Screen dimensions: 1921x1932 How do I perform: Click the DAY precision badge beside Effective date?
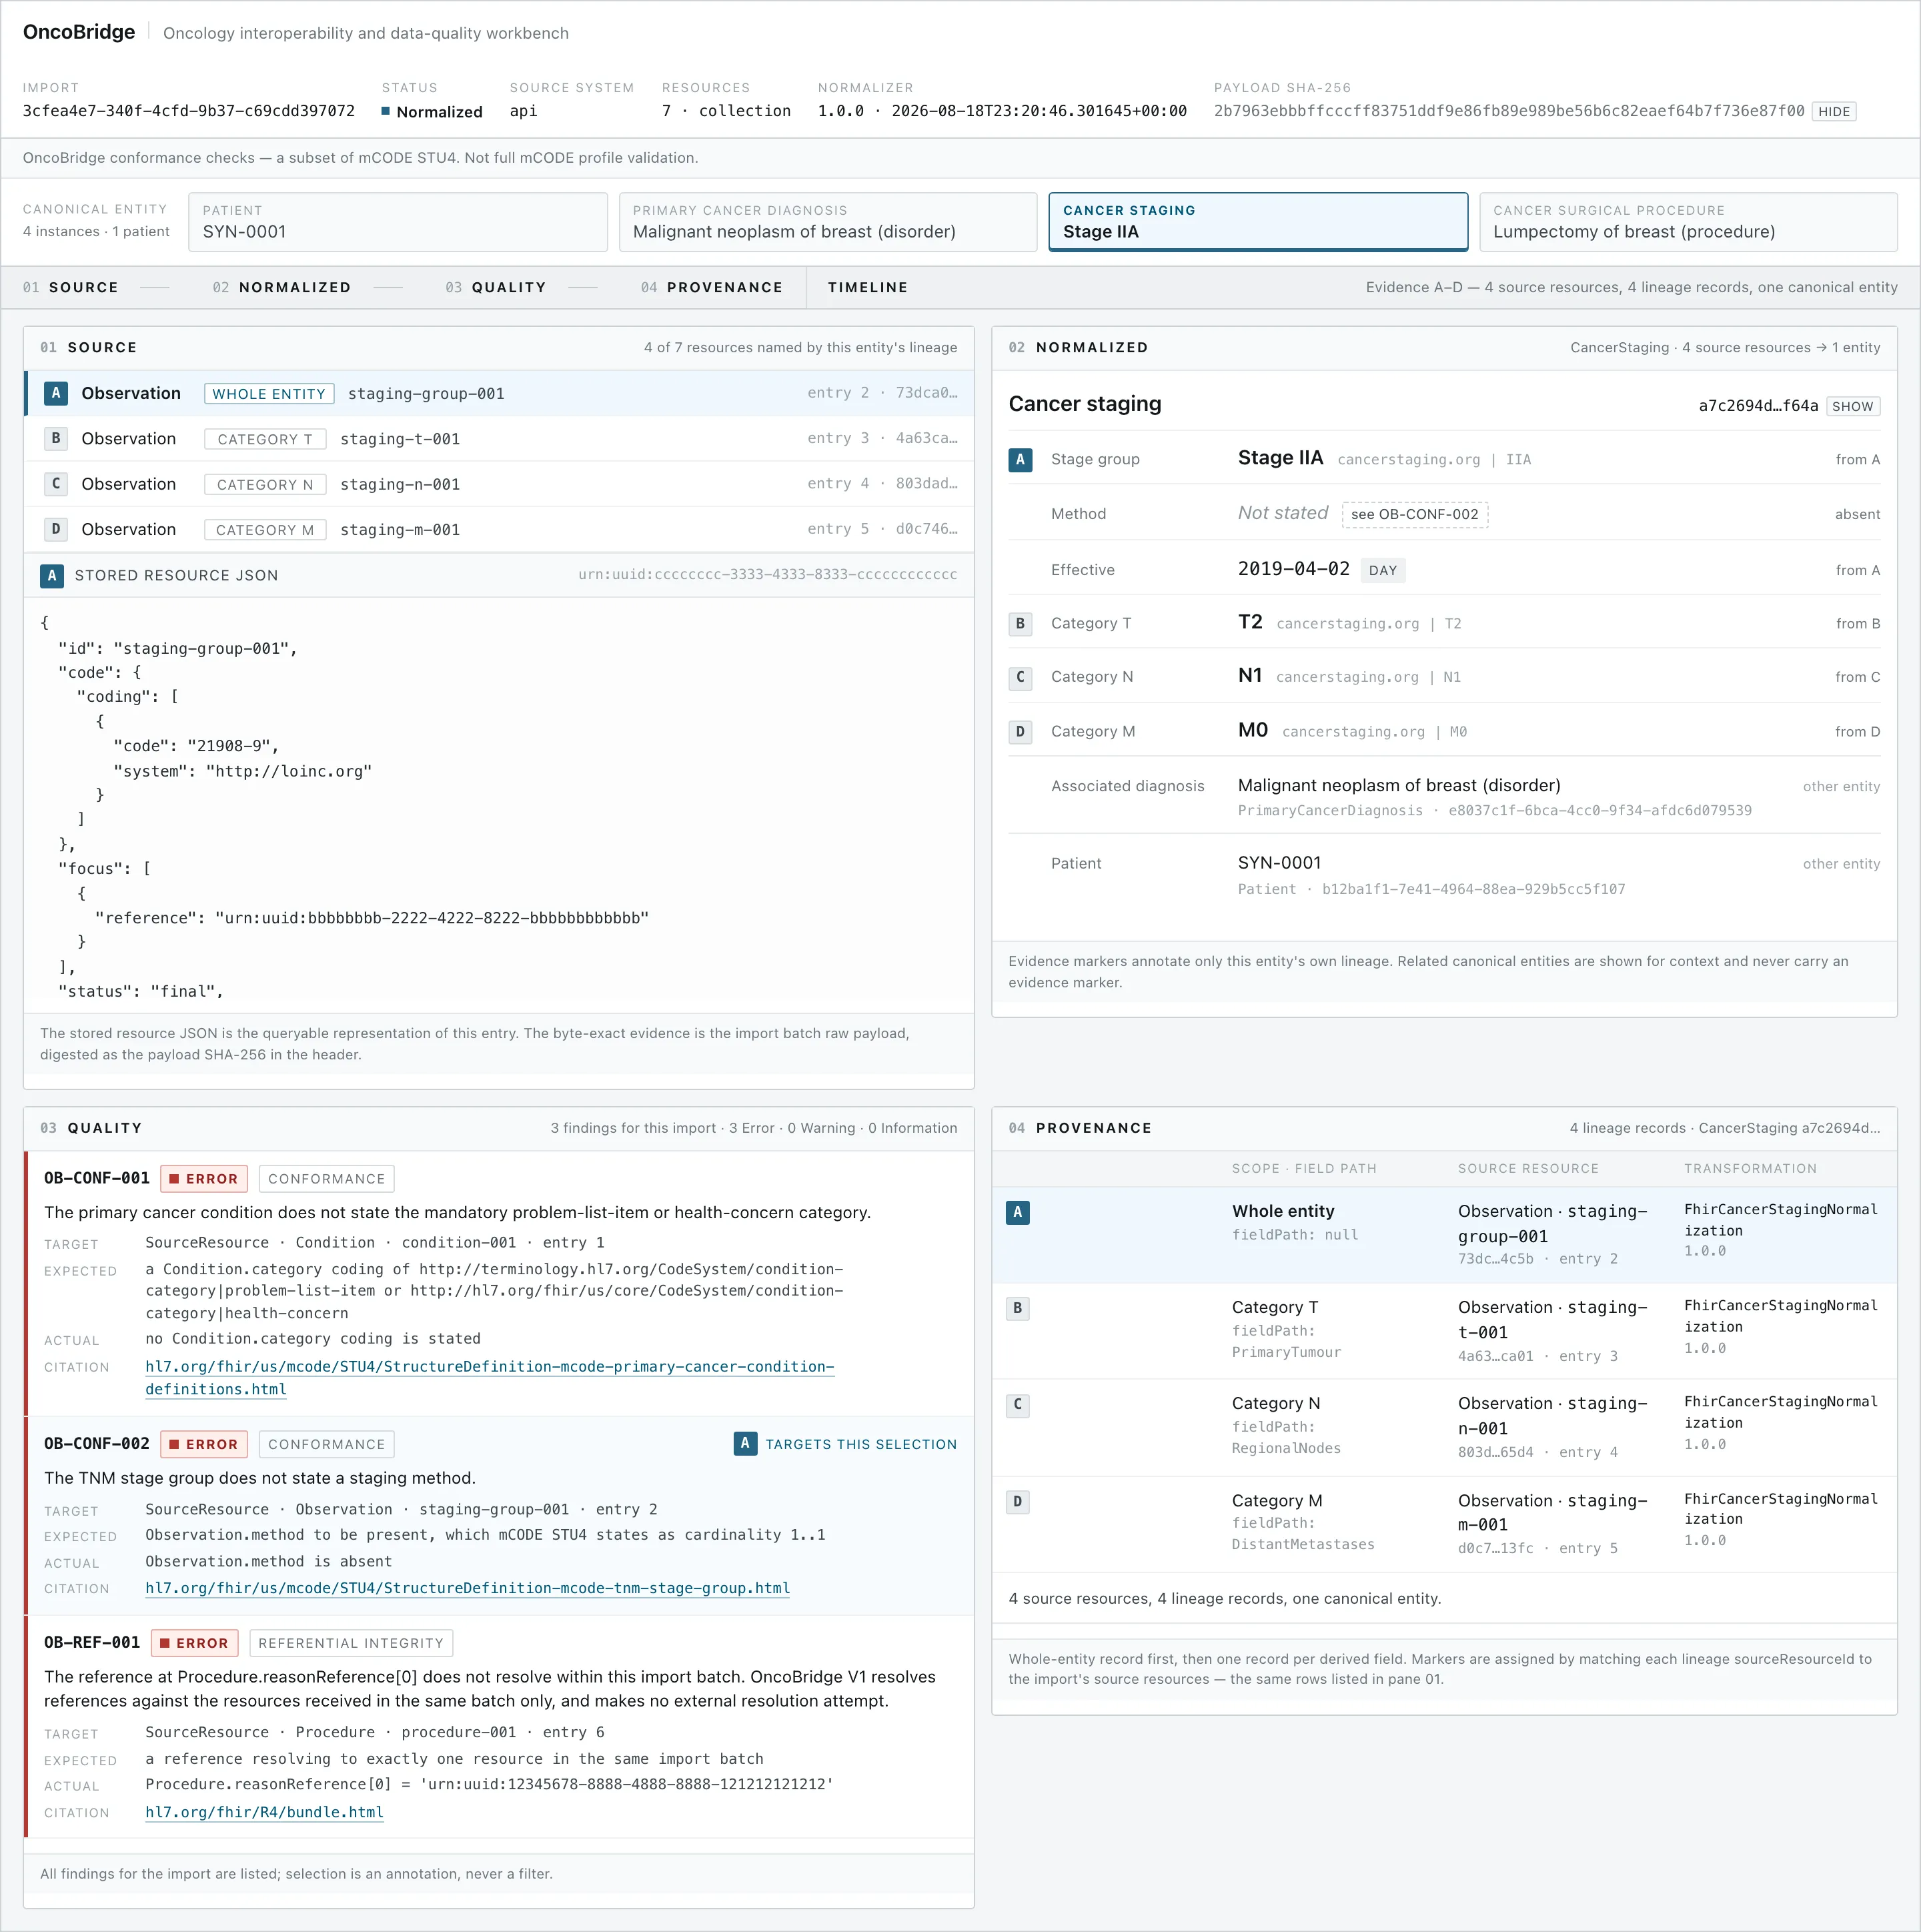pyautogui.click(x=1383, y=570)
